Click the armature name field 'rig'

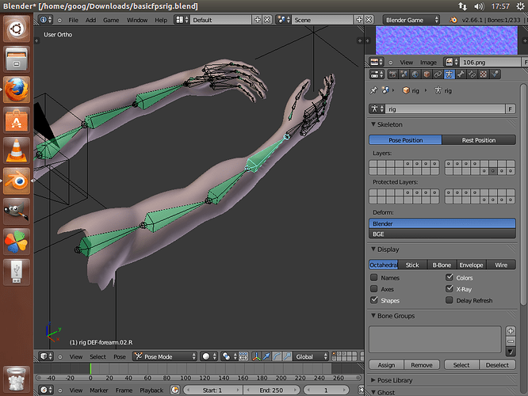pyautogui.click(x=445, y=109)
